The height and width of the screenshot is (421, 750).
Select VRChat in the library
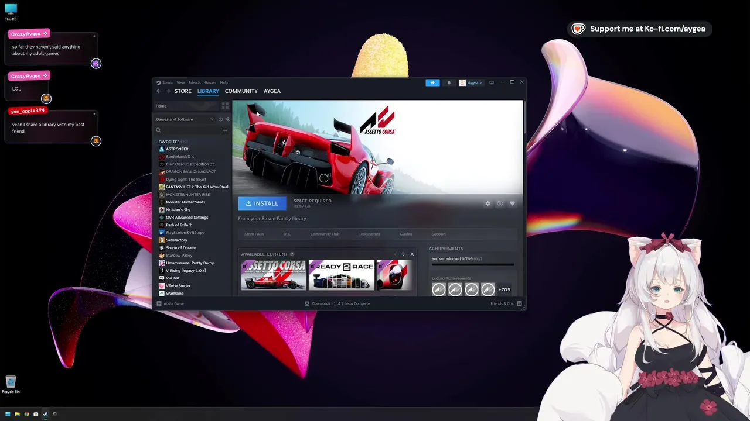[x=172, y=278]
